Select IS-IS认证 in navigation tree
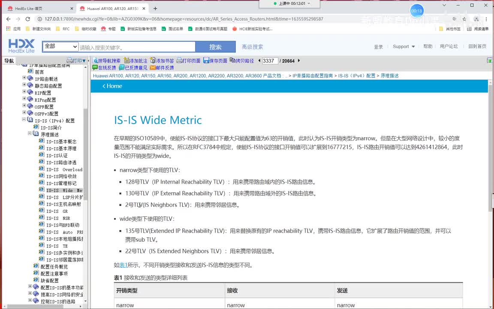 coord(57,155)
